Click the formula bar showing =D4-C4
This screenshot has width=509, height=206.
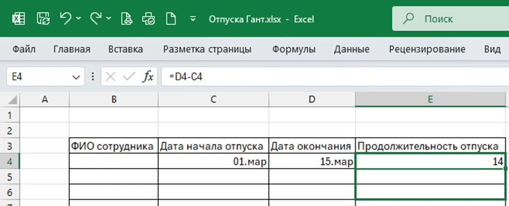click(x=335, y=77)
